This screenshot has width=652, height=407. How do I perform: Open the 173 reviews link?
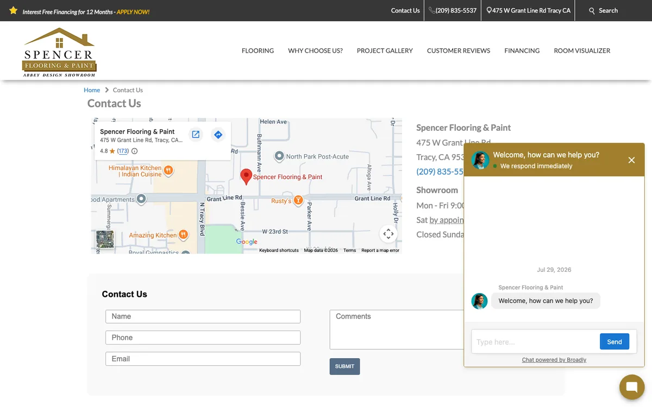[x=123, y=151]
